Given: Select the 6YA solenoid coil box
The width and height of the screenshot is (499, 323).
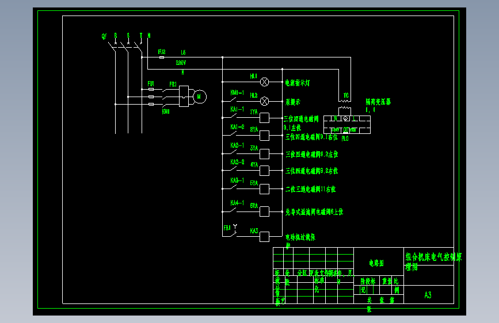Looking at the screenshot, I should 264,212.
